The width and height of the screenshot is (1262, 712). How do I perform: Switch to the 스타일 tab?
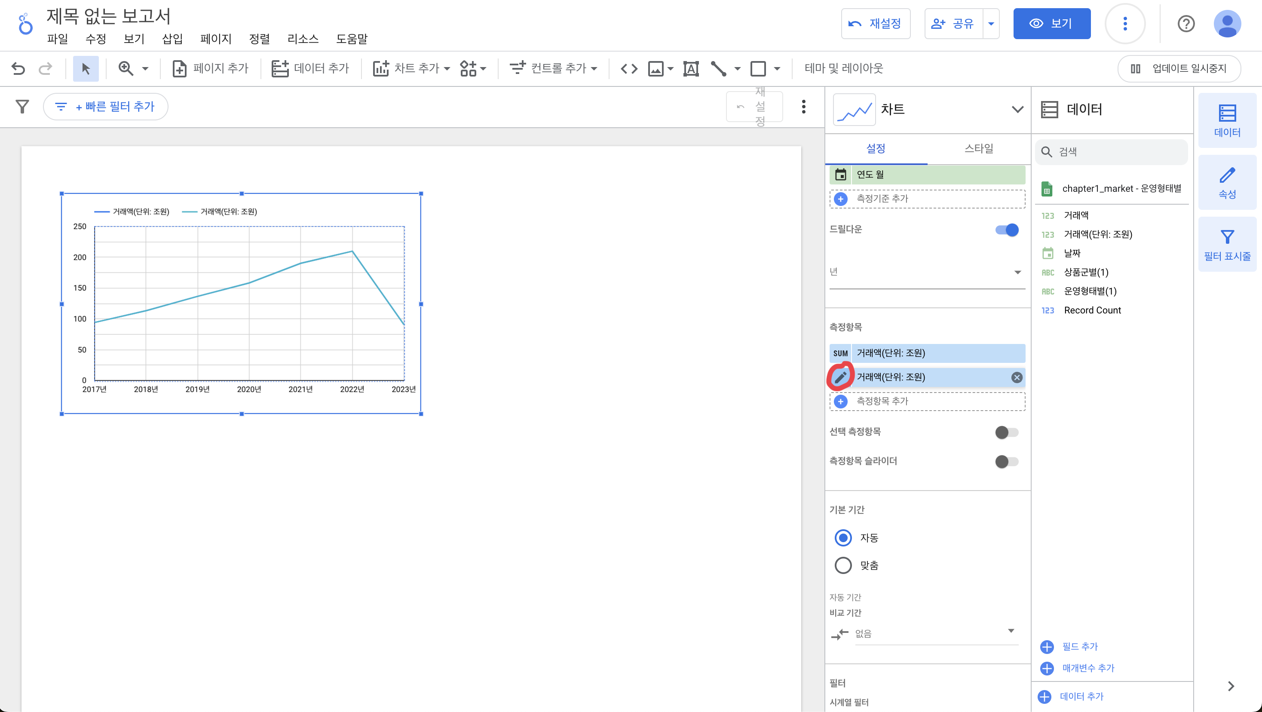coord(978,148)
